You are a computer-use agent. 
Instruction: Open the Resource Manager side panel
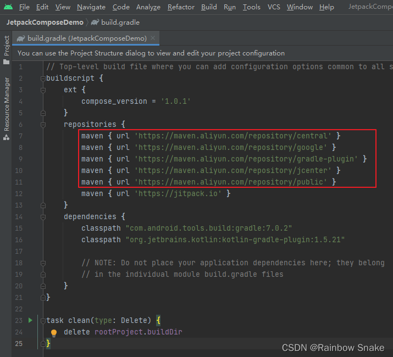6,109
